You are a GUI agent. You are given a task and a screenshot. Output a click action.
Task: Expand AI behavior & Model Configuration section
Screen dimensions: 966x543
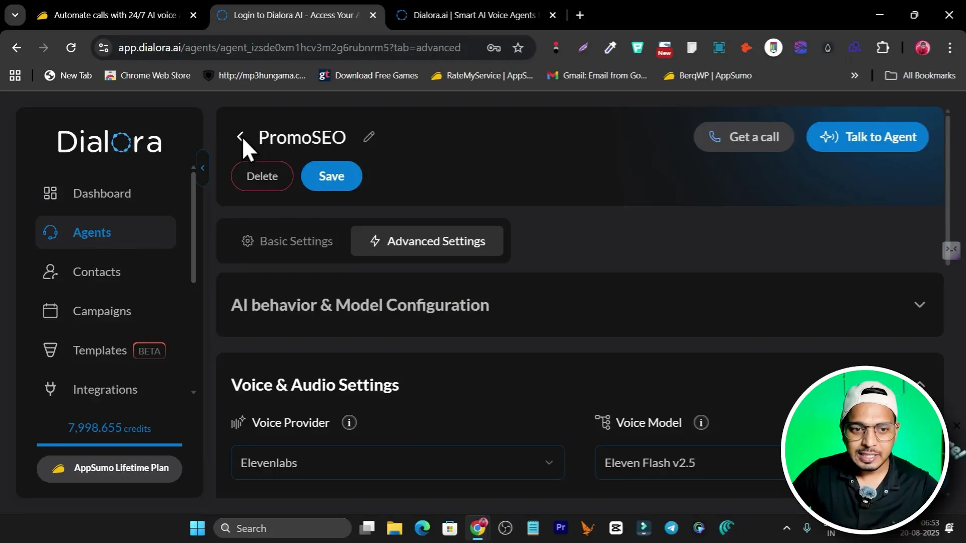(919, 305)
